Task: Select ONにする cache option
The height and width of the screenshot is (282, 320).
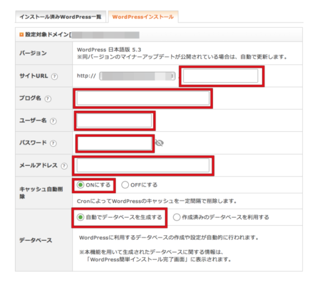Action: coord(80,185)
